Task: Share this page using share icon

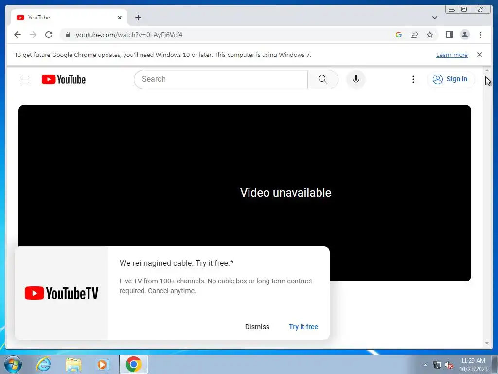Action: point(414,35)
